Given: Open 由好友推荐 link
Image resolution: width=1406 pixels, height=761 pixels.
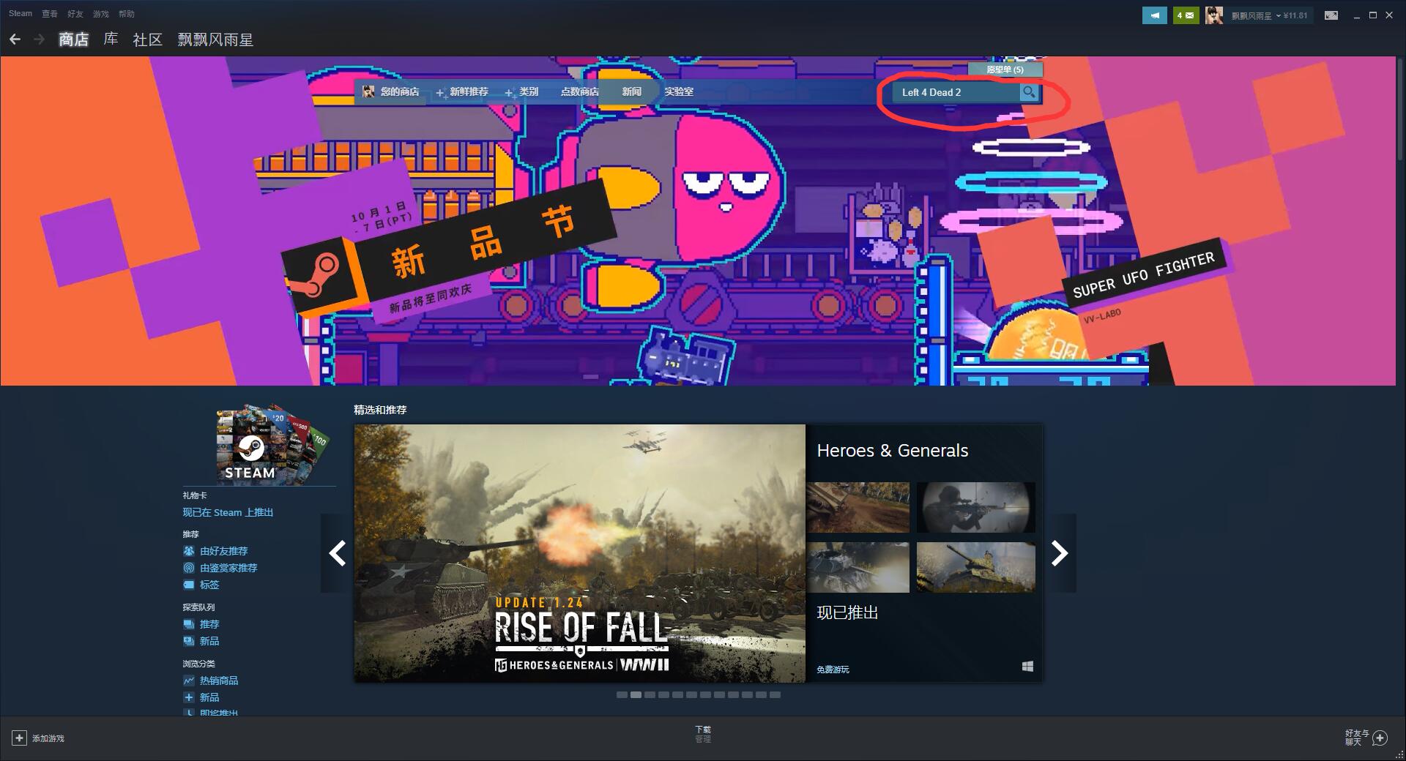Looking at the screenshot, I should point(223,551).
